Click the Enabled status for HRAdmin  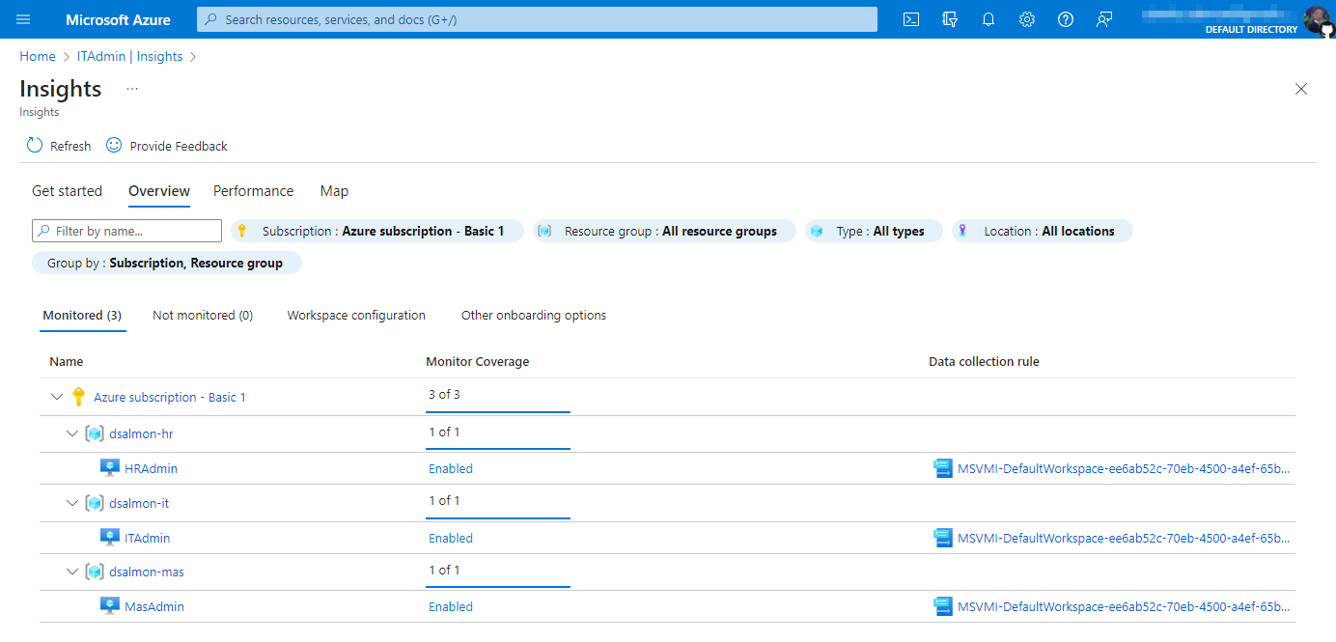[x=451, y=468]
